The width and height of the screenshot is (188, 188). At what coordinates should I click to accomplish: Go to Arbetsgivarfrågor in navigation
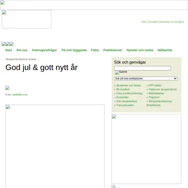pos(44,50)
